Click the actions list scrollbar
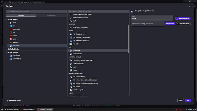197x111 pixels. click(128, 39)
